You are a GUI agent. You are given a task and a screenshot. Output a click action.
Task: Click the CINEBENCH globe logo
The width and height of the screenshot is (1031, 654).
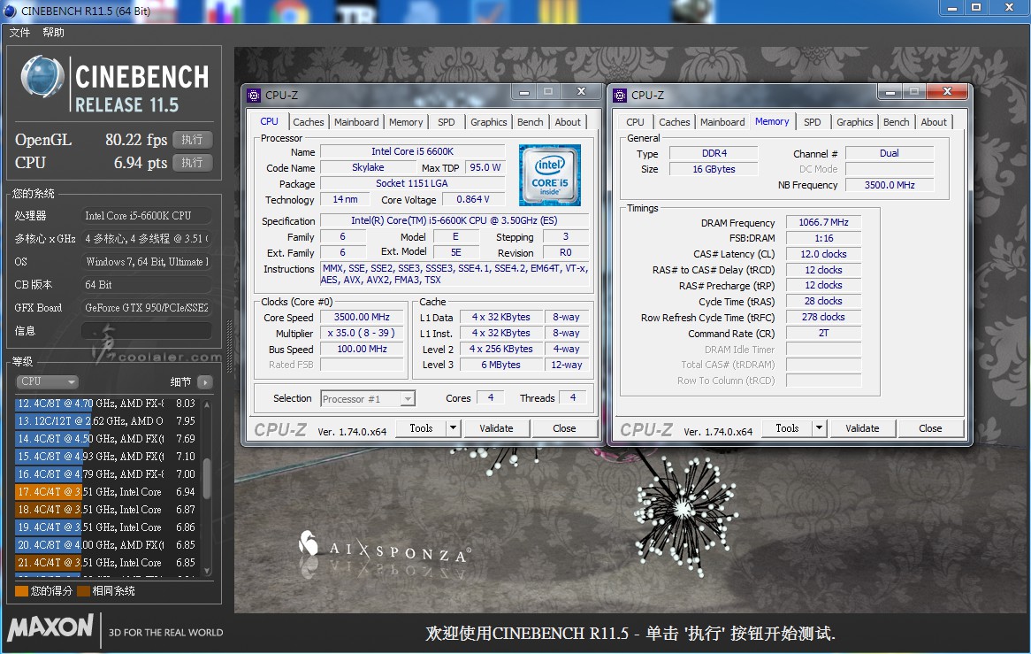click(x=42, y=77)
